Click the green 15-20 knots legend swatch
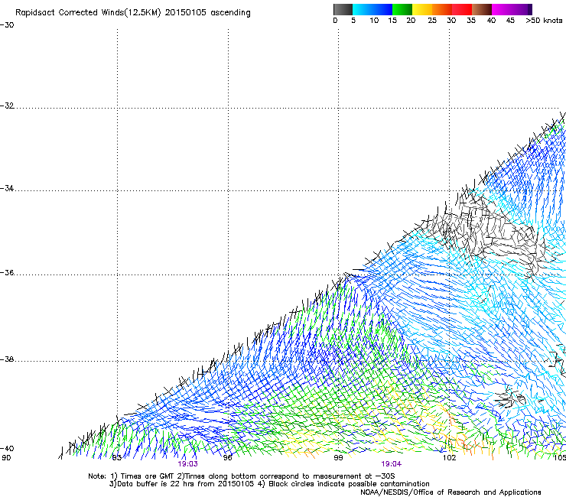566x497 pixels. tap(402, 9)
